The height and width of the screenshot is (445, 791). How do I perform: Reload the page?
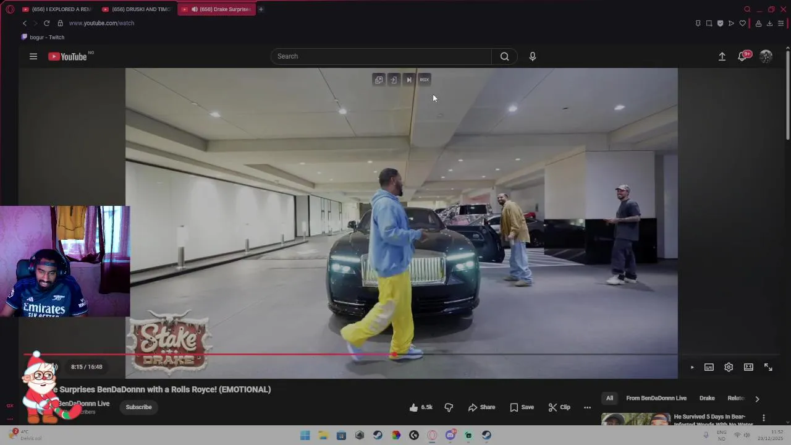click(x=46, y=23)
